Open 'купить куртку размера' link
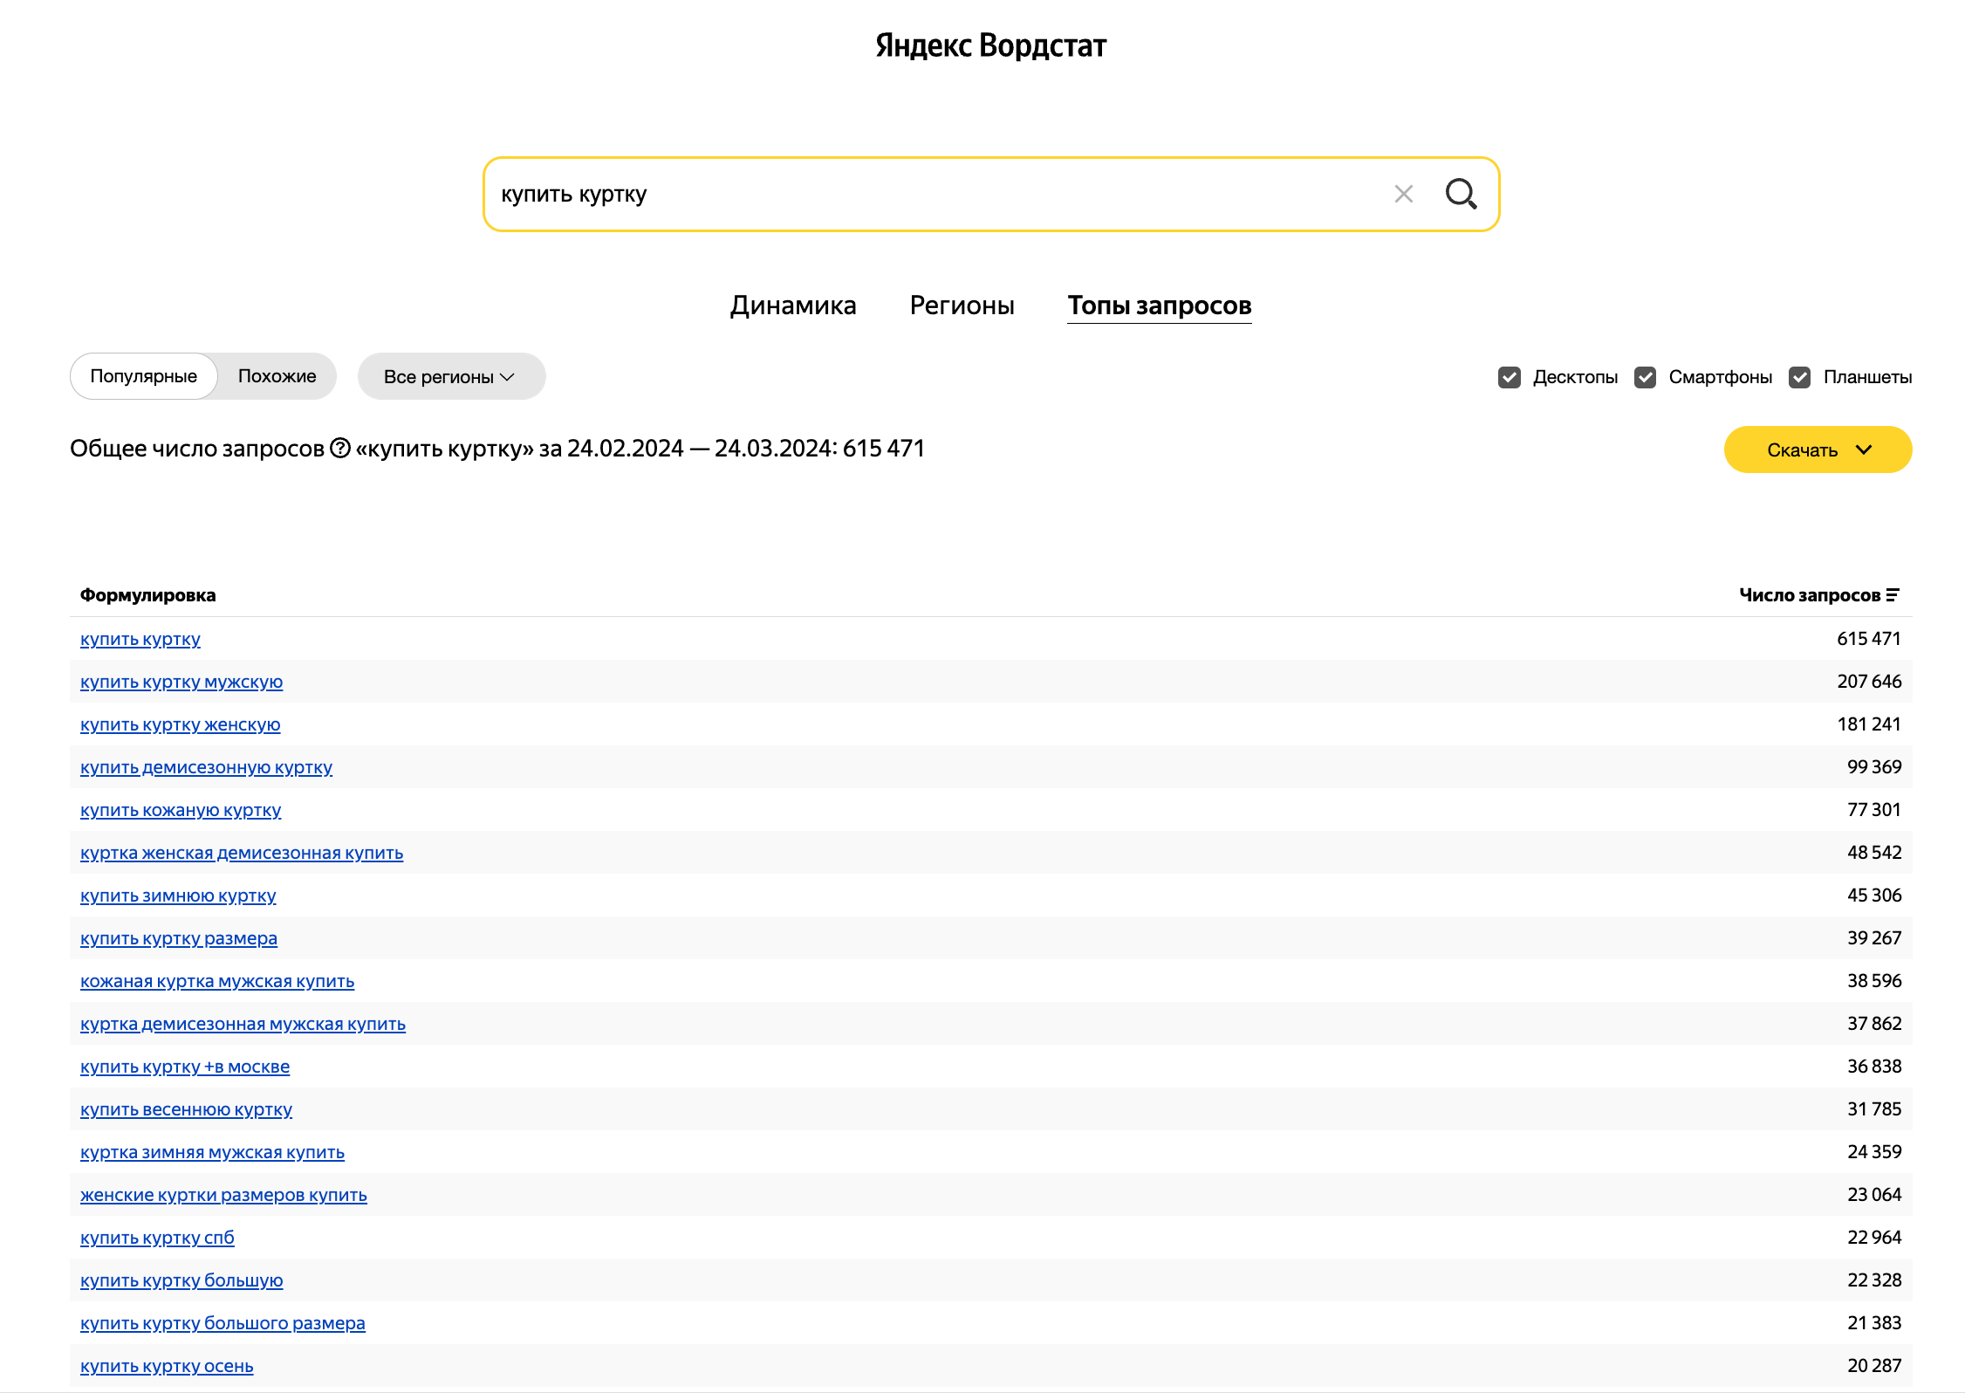The image size is (1965, 1393). pos(179,938)
